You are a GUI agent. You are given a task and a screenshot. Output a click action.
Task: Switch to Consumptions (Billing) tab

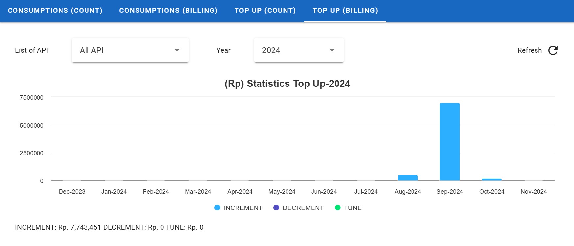[x=168, y=11]
